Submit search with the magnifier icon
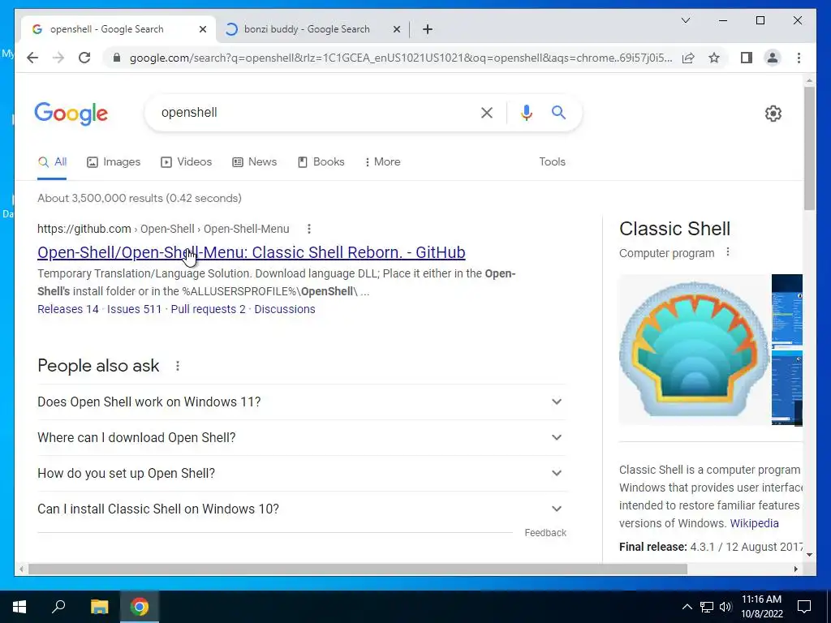Screen dimensions: 831x623 [x=558, y=112]
